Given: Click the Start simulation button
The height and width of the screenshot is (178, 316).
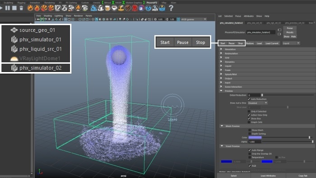Looking at the screenshot, I should pyautogui.click(x=223, y=43).
